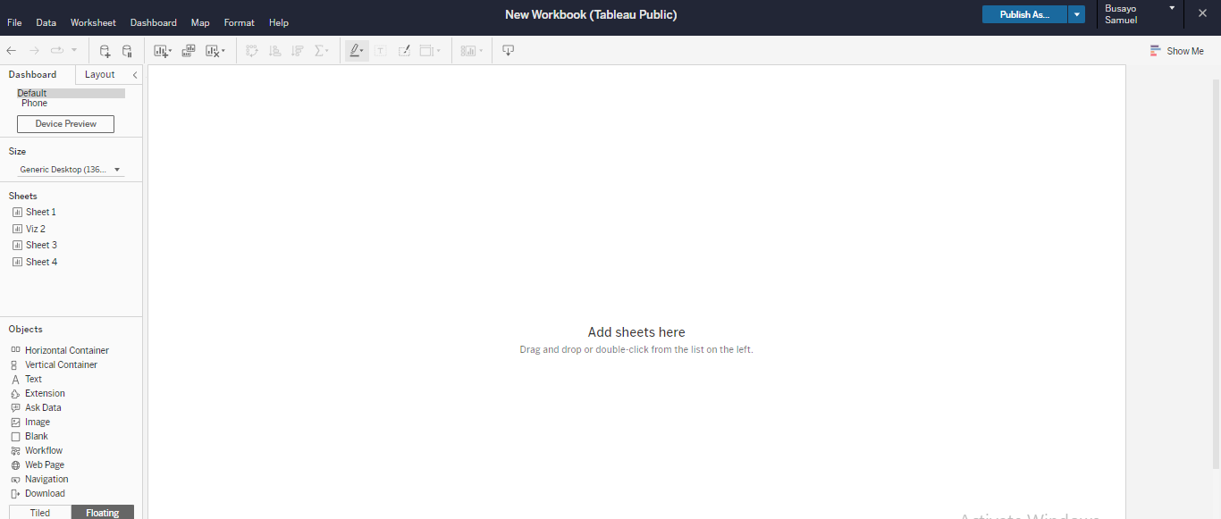Image resolution: width=1221 pixels, height=519 pixels.
Task: Click the Download icon in the toolbar
Action: (x=508, y=51)
